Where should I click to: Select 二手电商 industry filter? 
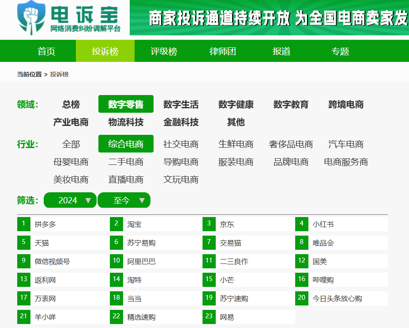pyautogui.click(x=126, y=162)
